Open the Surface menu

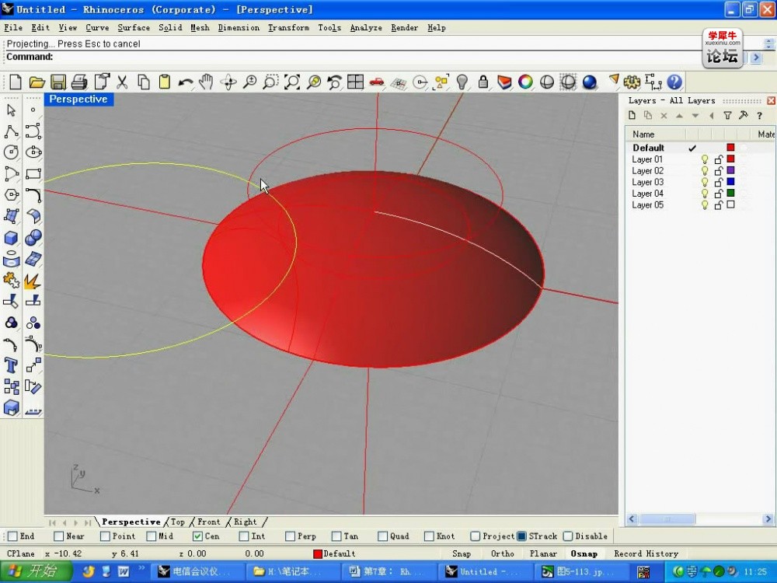click(134, 28)
